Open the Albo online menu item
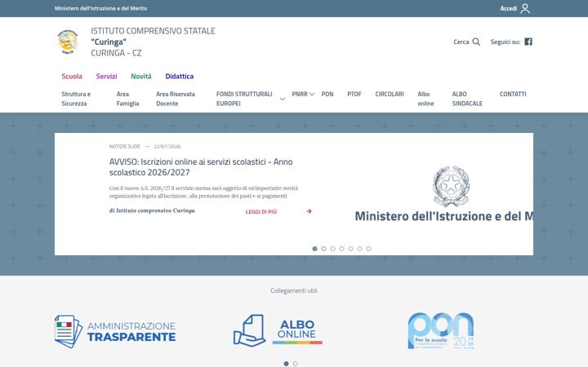The width and height of the screenshot is (588, 367). 425,99
